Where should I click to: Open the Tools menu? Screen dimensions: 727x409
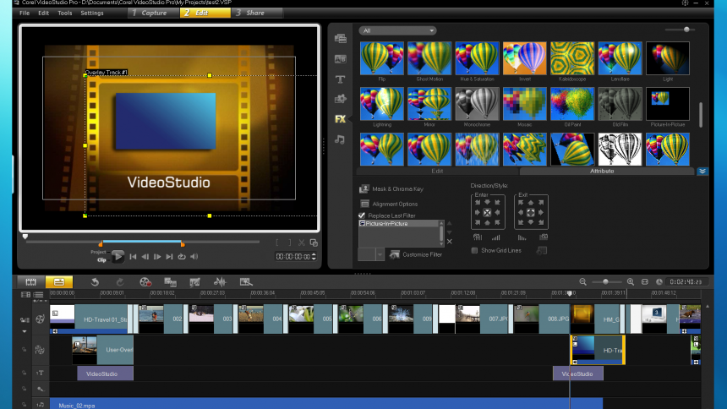(65, 13)
